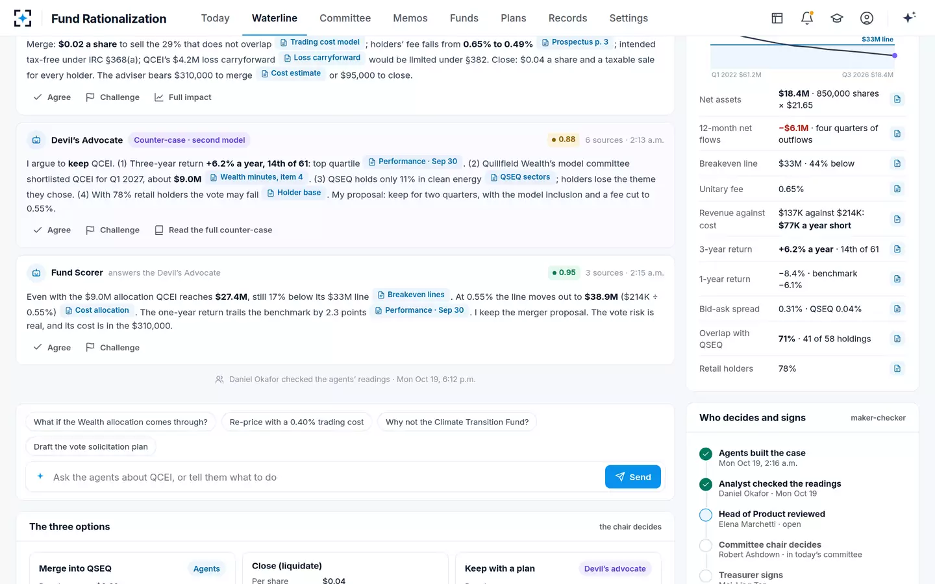Open the Settings tab
This screenshot has height=584, width=935.
click(629, 18)
